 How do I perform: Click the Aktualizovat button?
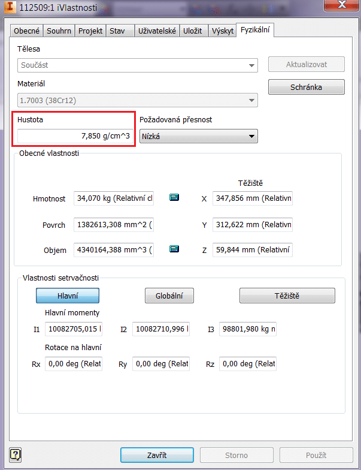(307, 65)
